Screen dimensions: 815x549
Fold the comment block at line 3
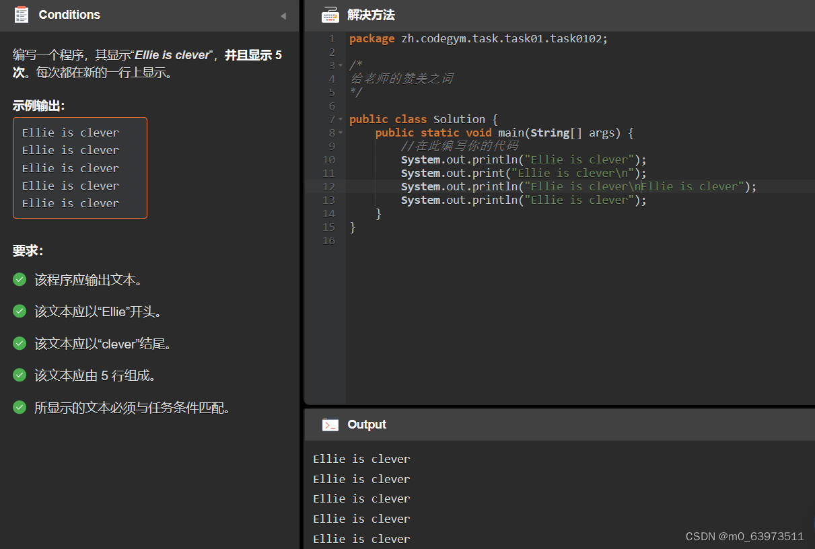pos(341,66)
